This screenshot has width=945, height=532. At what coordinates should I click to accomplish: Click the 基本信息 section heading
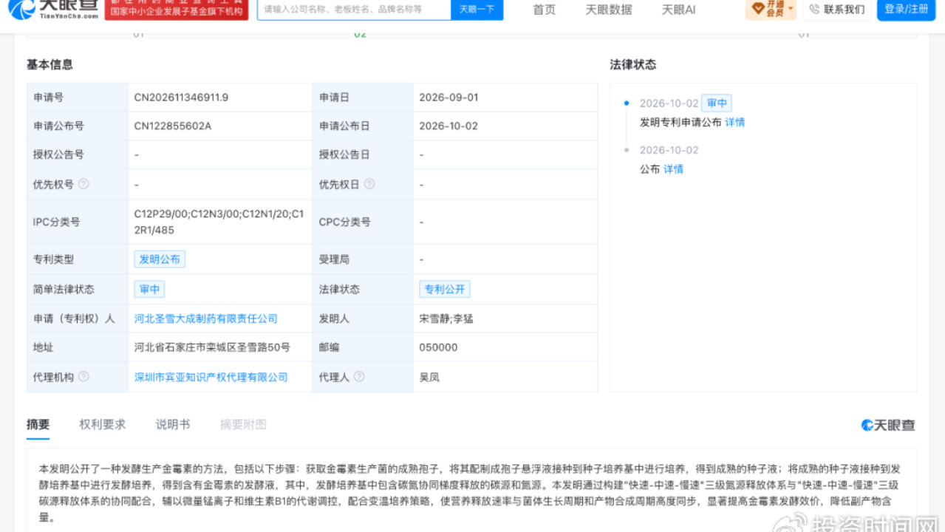click(50, 64)
